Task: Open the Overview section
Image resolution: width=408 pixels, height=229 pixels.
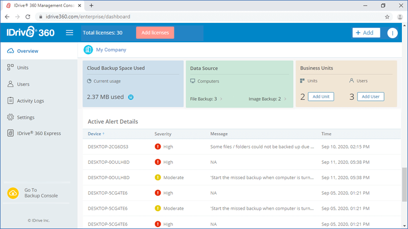Action: coord(39,51)
